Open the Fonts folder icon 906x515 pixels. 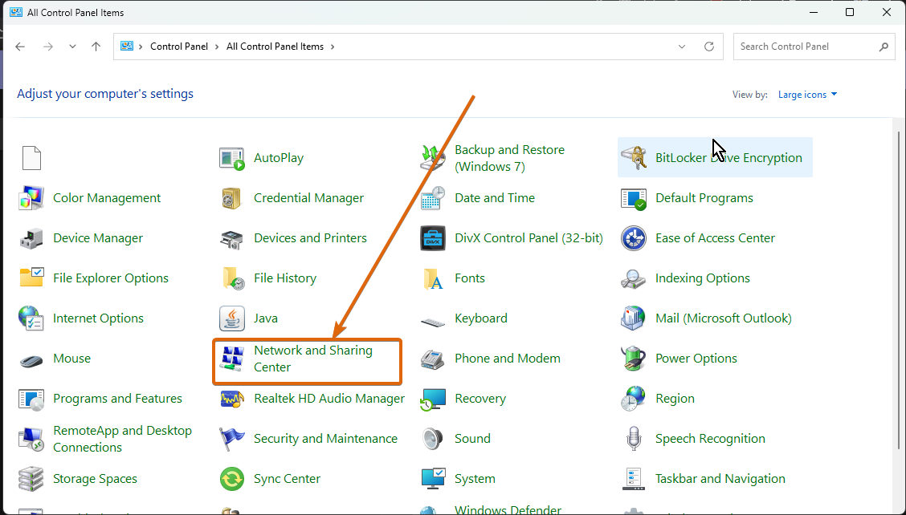433,278
